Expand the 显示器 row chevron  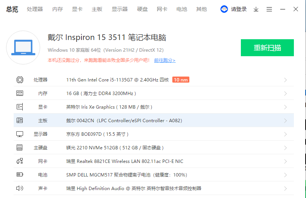tap(286, 134)
